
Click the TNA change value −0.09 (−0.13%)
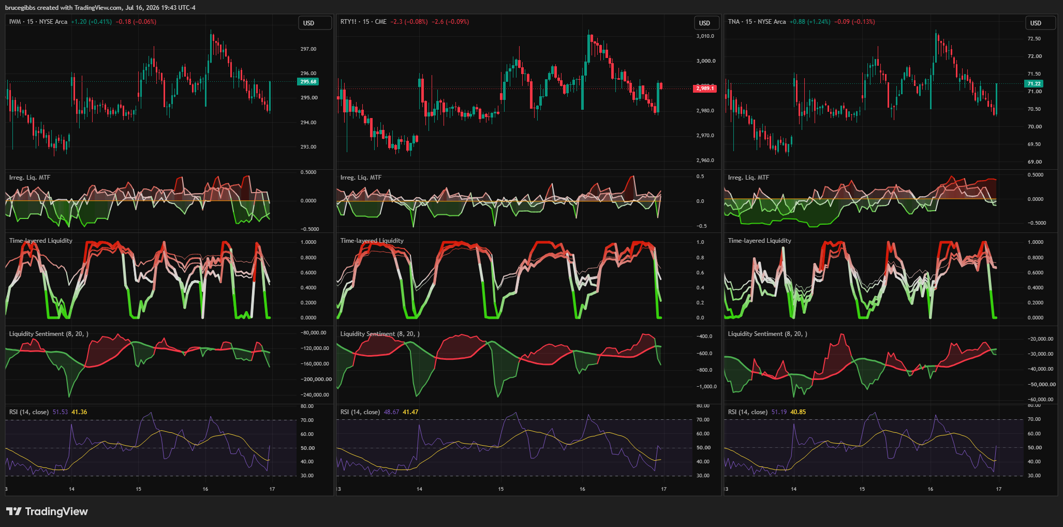click(854, 22)
